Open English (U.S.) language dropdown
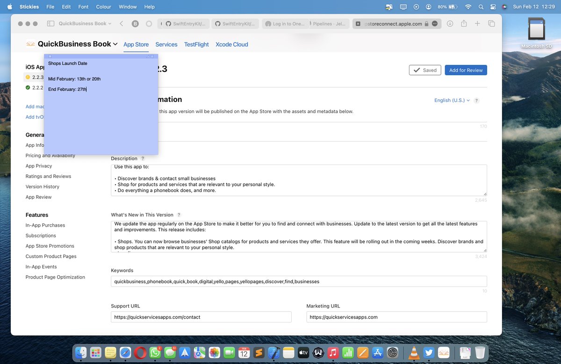This screenshot has width=561, height=364. [452, 100]
